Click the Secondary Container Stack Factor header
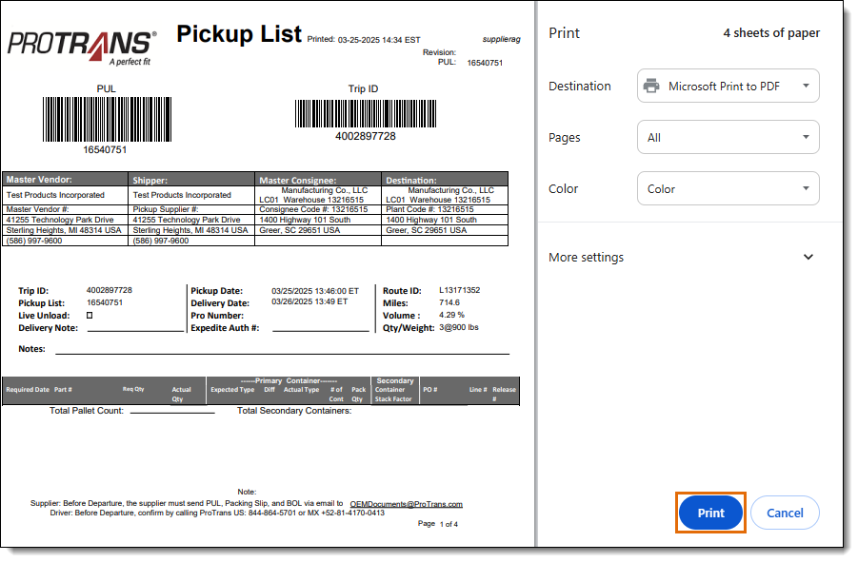The image size is (858, 562). pyautogui.click(x=394, y=390)
